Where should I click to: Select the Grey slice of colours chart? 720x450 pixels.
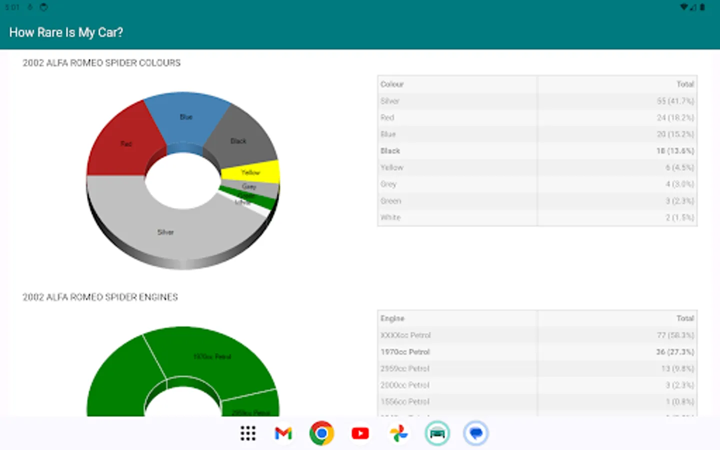(250, 187)
